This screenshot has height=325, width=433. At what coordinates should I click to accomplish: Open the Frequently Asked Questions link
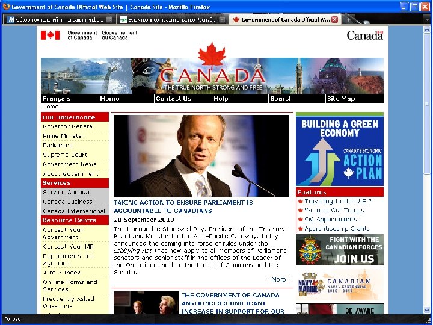69,302
